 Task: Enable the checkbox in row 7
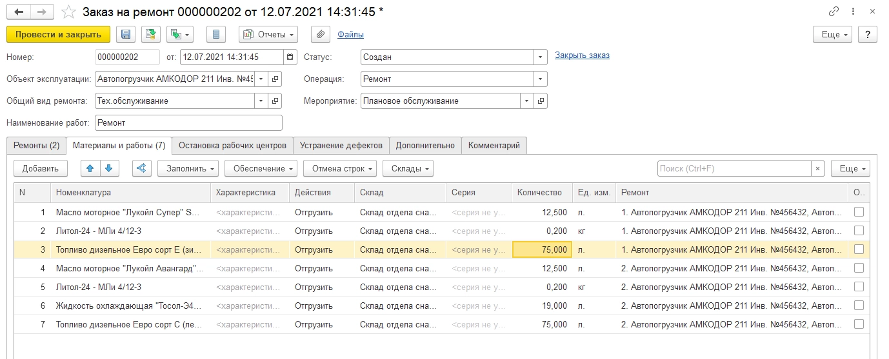click(x=859, y=324)
